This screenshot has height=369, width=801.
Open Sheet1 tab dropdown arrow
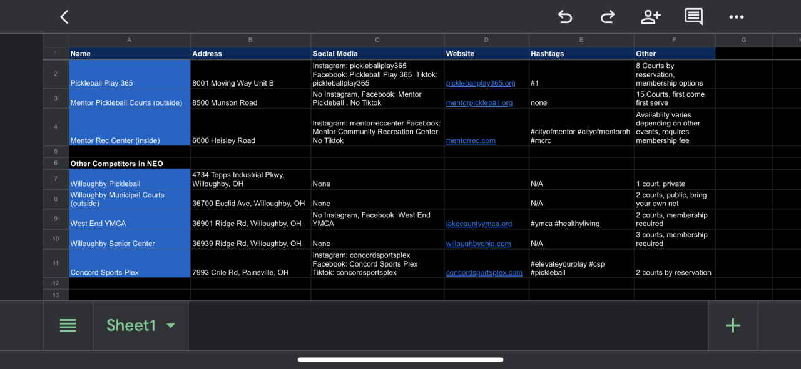(170, 325)
